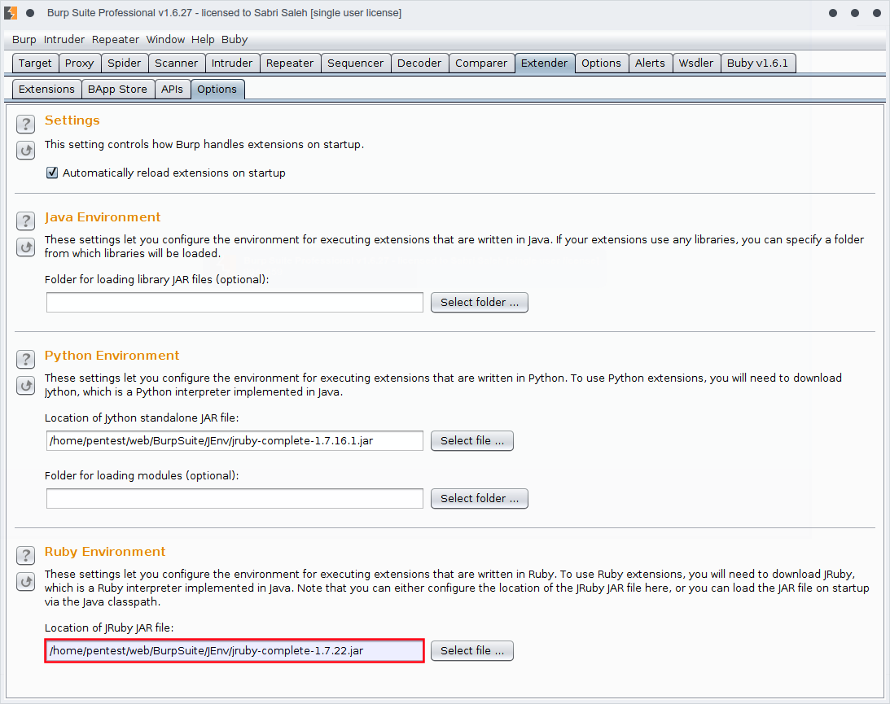Image resolution: width=890 pixels, height=704 pixels.
Task: Click Select folder for Java library JARs
Action: coord(479,302)
